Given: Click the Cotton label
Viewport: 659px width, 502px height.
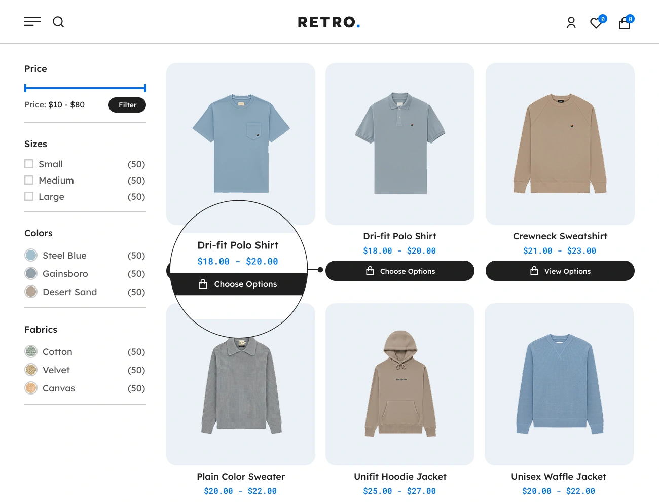Looking at the screenshot, I should 57,352.
